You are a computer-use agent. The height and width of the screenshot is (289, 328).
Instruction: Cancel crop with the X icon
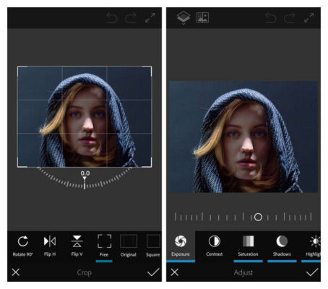pyautogui.click(x=16, y=272)
